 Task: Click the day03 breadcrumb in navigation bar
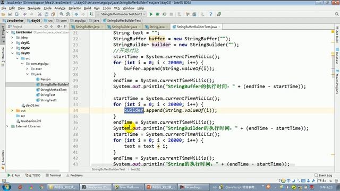[33, 20]
